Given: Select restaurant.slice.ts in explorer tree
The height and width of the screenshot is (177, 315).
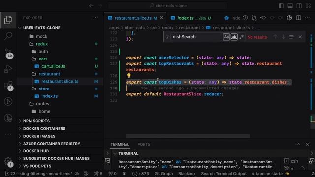Looking at the screenshot, I should tap(60, 81).
